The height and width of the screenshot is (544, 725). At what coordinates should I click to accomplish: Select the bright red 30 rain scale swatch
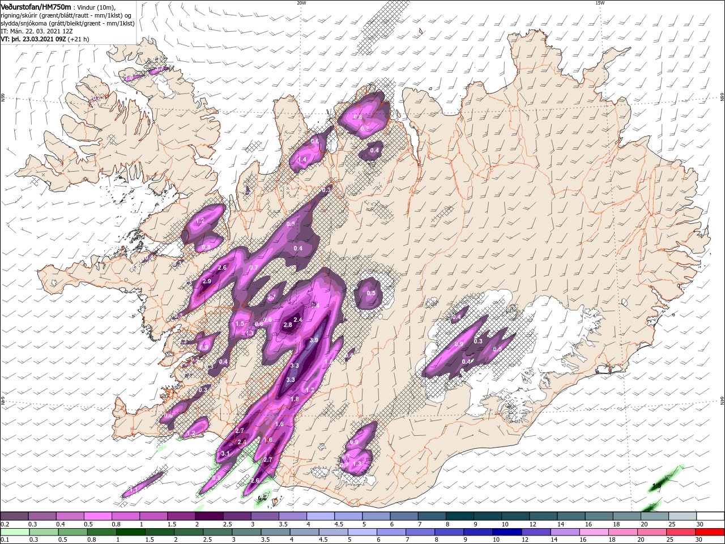coord(710,532)
